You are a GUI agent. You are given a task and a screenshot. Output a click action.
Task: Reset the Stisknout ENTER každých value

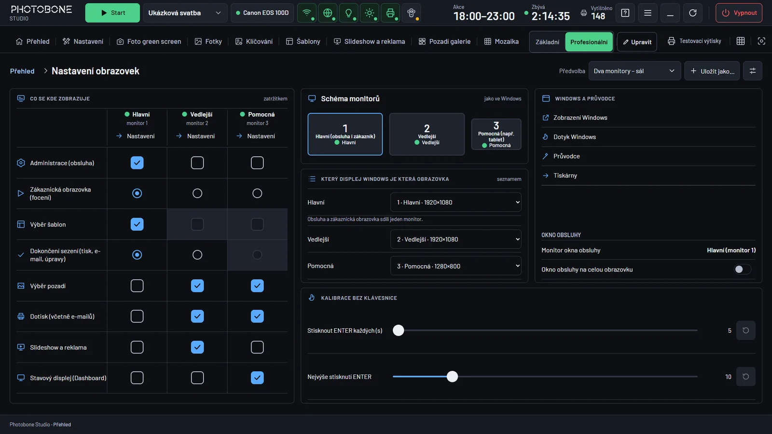pos(745,330)
